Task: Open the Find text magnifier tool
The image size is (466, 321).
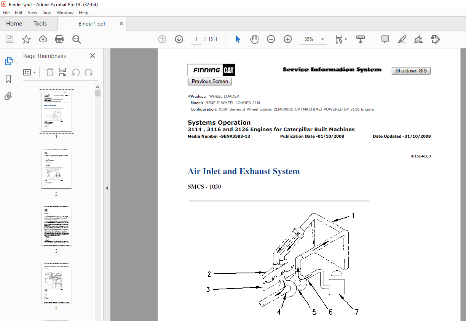Action: [x=77, y=39]
